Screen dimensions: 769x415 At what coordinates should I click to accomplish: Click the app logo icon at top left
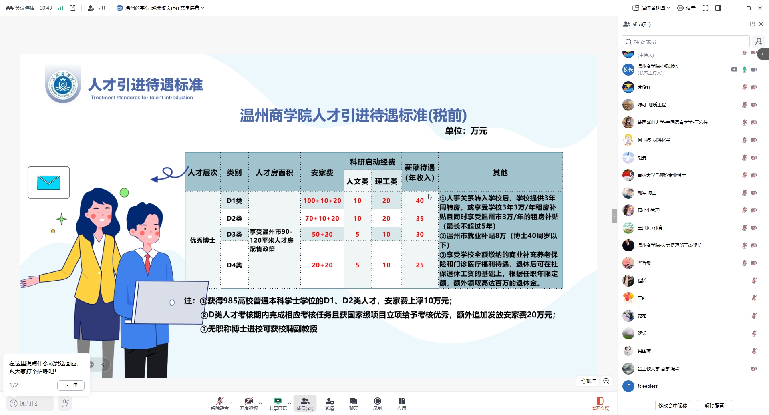tap(9, 8)
